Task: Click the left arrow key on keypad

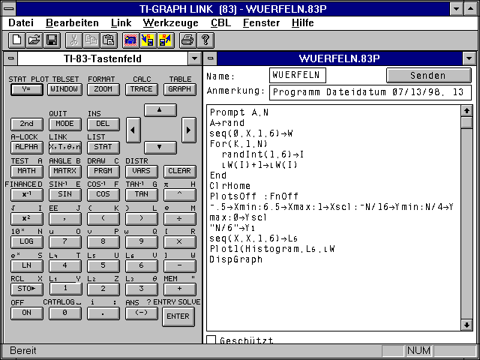Action: tap(133, 130)
